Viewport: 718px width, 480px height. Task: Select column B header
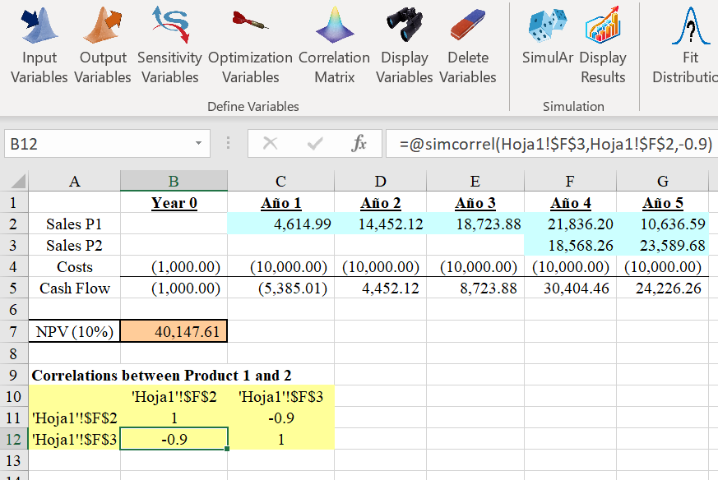(x=174, y=181)
